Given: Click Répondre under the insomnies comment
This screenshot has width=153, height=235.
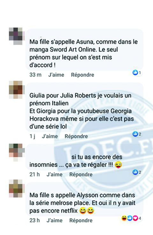Looking at the screenshot, I should 81,174.
